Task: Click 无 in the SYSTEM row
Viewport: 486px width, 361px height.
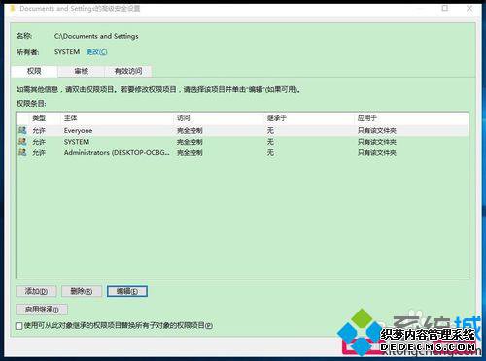Action: coord(270,142)
